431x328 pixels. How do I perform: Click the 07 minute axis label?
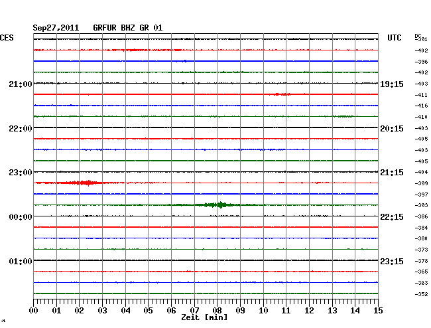(194, 310)
